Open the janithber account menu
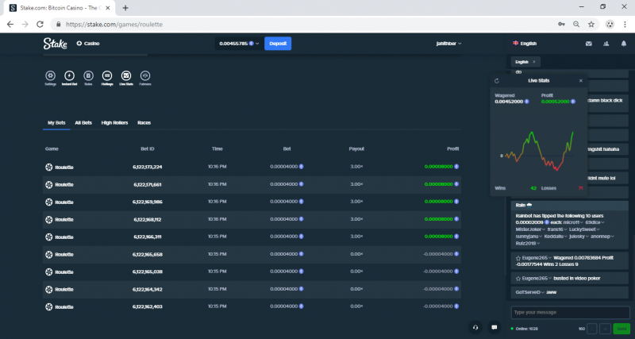This screenshot has height=339, width=635. 448,44
